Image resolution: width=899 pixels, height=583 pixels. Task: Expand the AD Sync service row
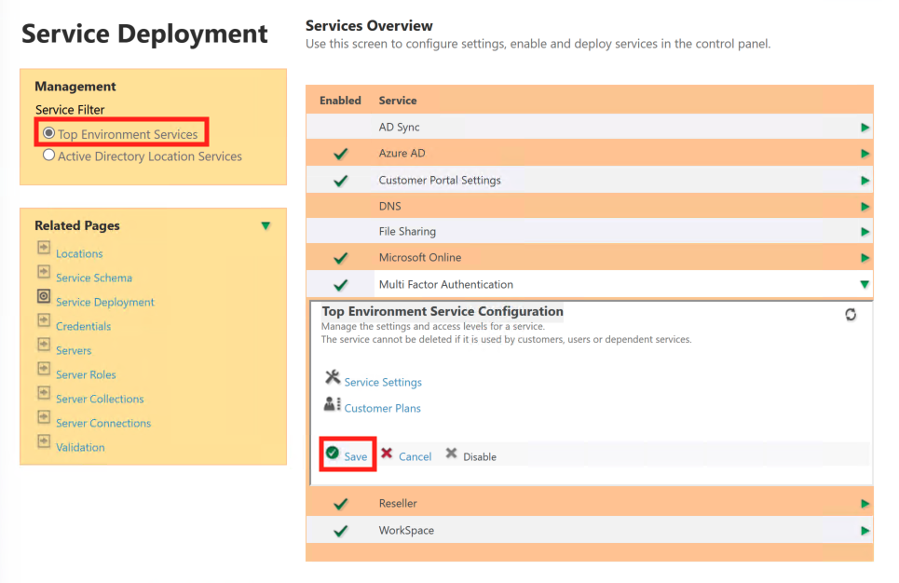(x=865, y=128)
